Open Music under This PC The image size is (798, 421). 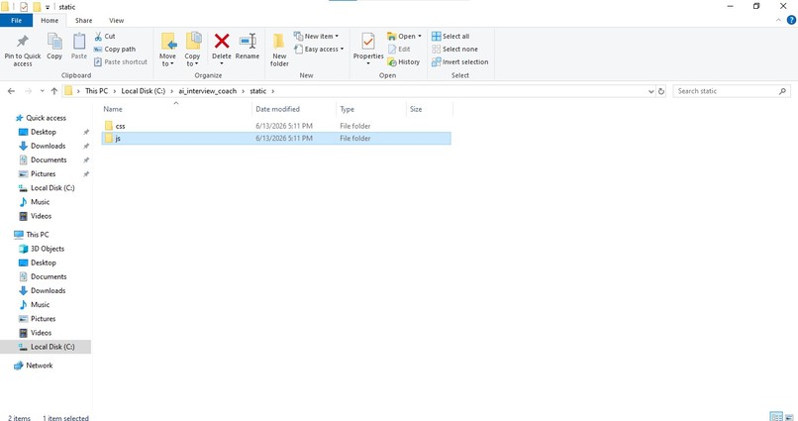point(40,304)
